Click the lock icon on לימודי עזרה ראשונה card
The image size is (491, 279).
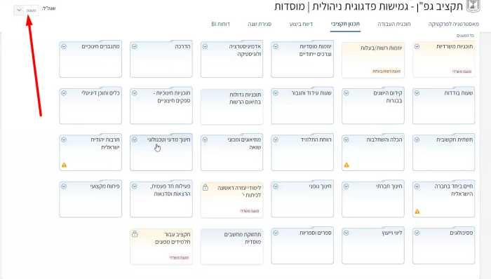(205, 187)
